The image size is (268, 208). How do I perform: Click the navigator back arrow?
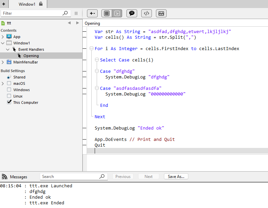(69, 23)
